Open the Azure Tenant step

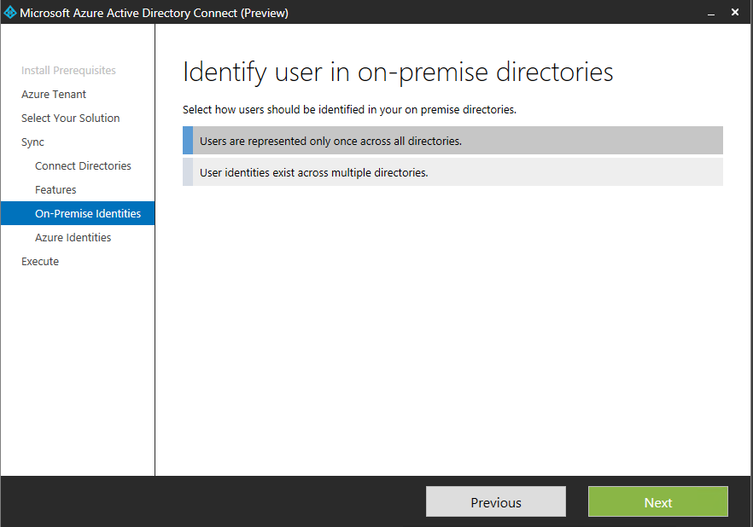click(x=54, y=95)
